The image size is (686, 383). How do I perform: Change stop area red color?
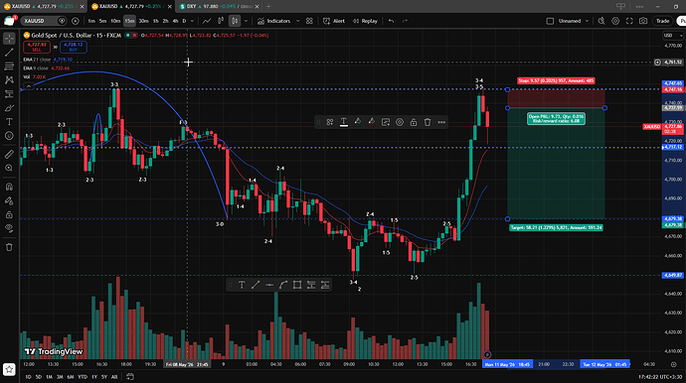(372, 122)
